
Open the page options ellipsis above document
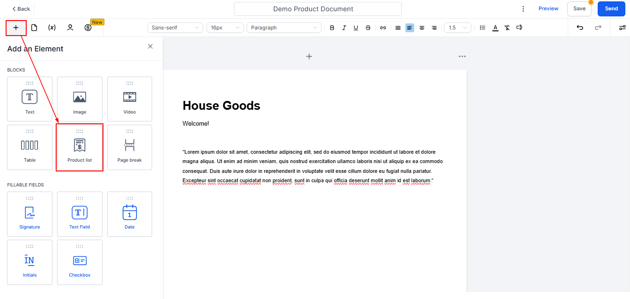click(x=462, y=57)
